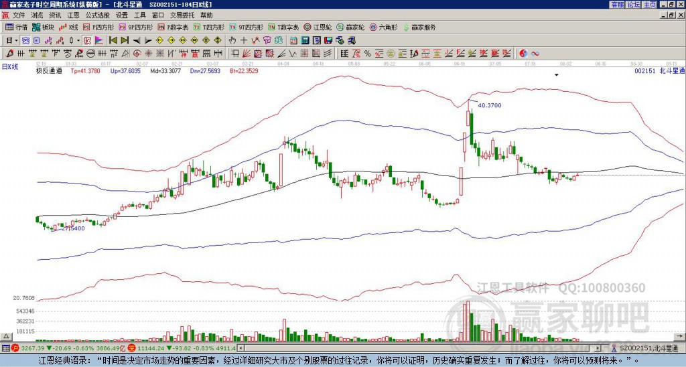Viewport: 686px width, 367px height.
Task: Click the Dn=27.5693 value
Action: click(205, 71)
